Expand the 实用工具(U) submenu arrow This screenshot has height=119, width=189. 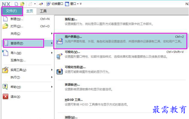52,70
